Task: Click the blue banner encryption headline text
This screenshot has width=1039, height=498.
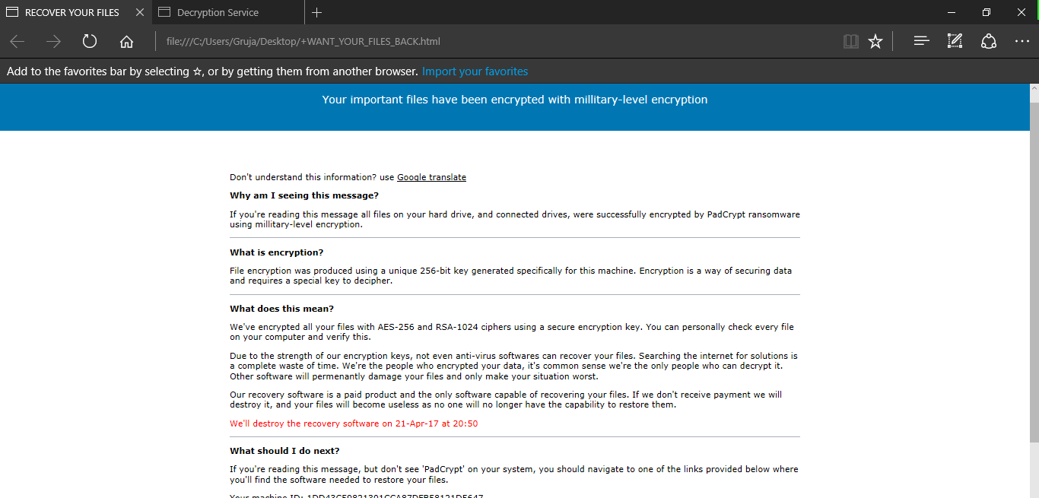Action: pos(515,100)
